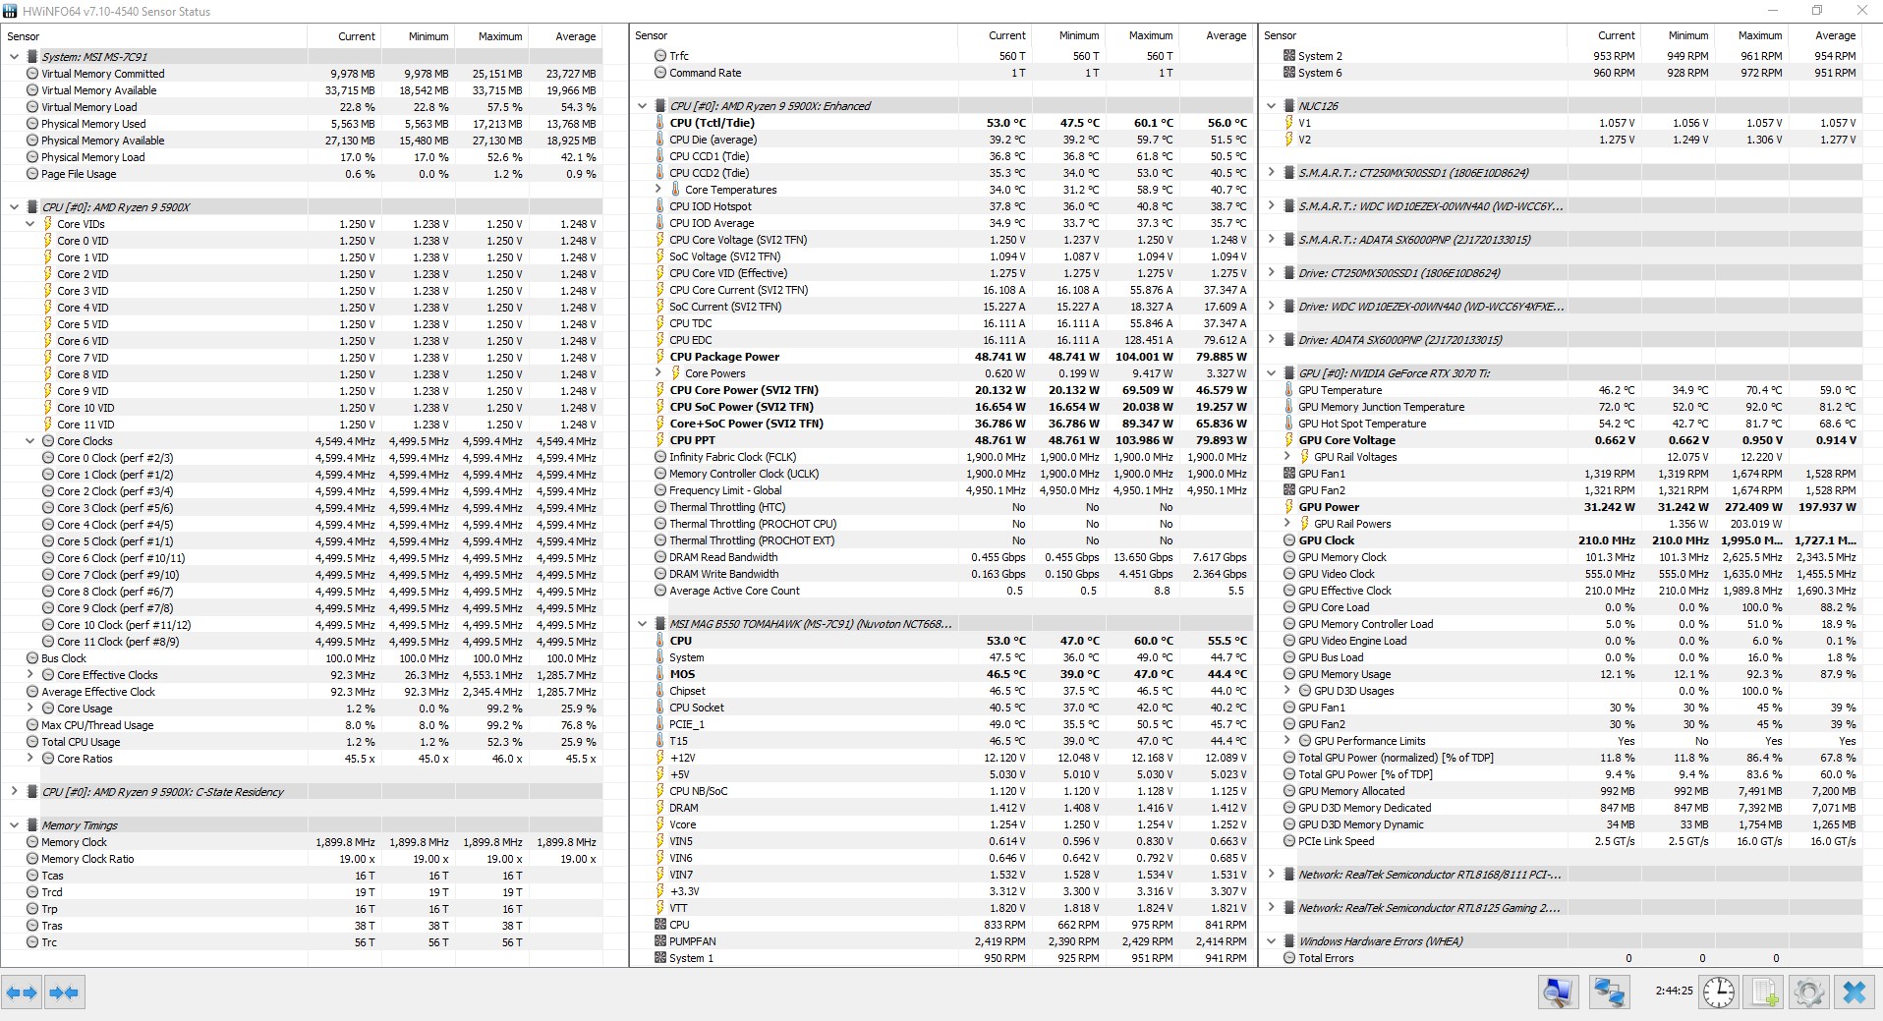The width and height of the screenshot is (1883, 1021).
Task: Expand the C-State Residency sensor group
Action: (x=14, y=792)
